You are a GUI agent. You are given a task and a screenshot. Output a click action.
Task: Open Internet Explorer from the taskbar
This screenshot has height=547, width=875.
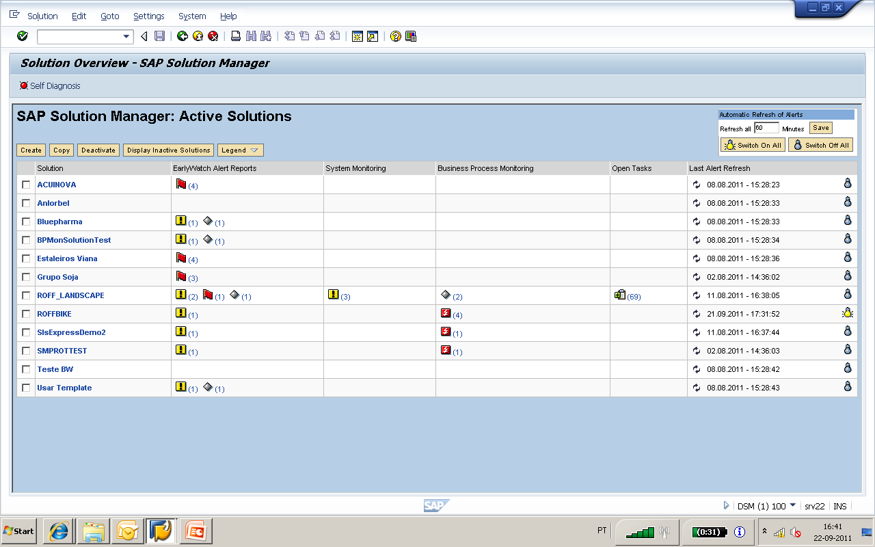pyautogui.click(x=59, y=531)
